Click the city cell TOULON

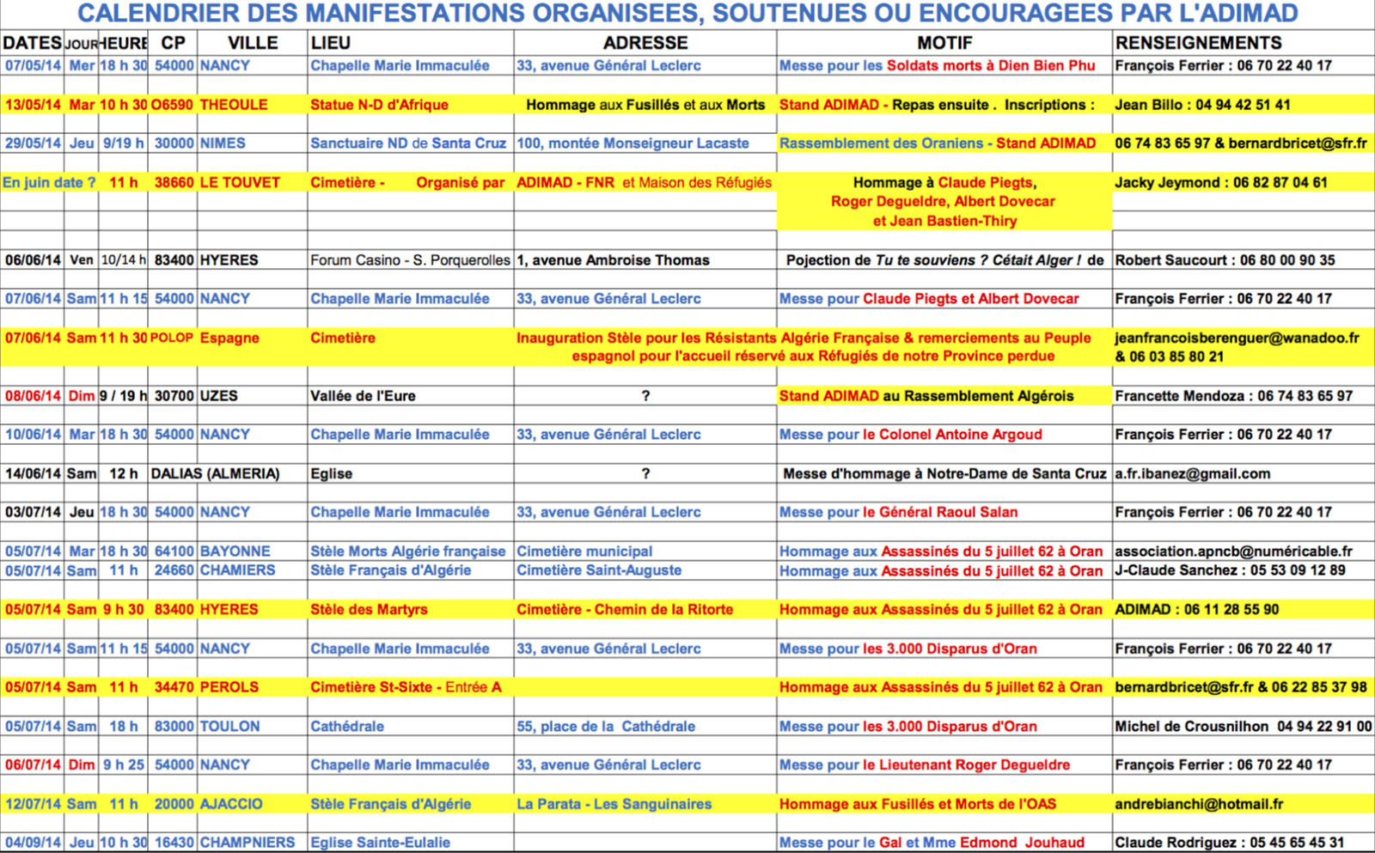tap(229, 726)
